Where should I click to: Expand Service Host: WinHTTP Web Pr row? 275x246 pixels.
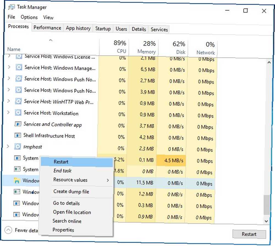point(9,101)
